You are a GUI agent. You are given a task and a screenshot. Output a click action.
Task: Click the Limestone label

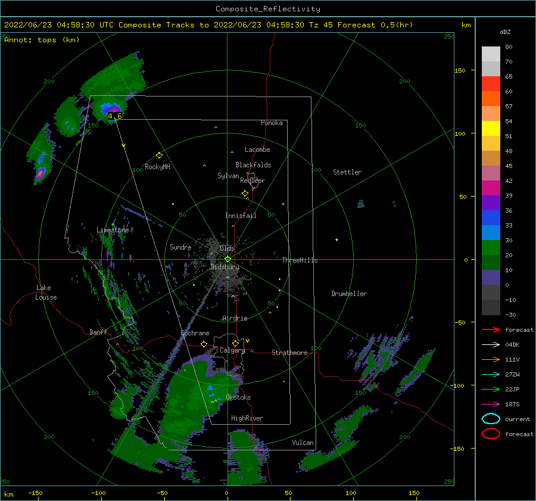click(113, 230)
